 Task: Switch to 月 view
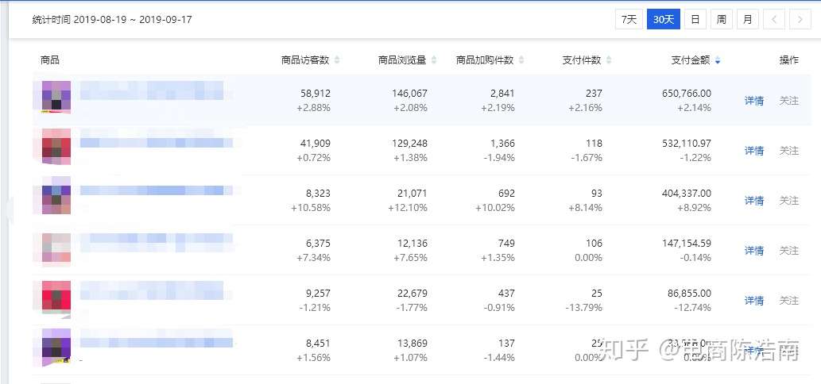tap(748, 20)
